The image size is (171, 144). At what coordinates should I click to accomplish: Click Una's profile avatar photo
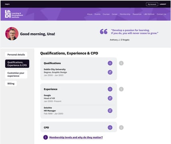pyautogui.click(x=12, y=34)
